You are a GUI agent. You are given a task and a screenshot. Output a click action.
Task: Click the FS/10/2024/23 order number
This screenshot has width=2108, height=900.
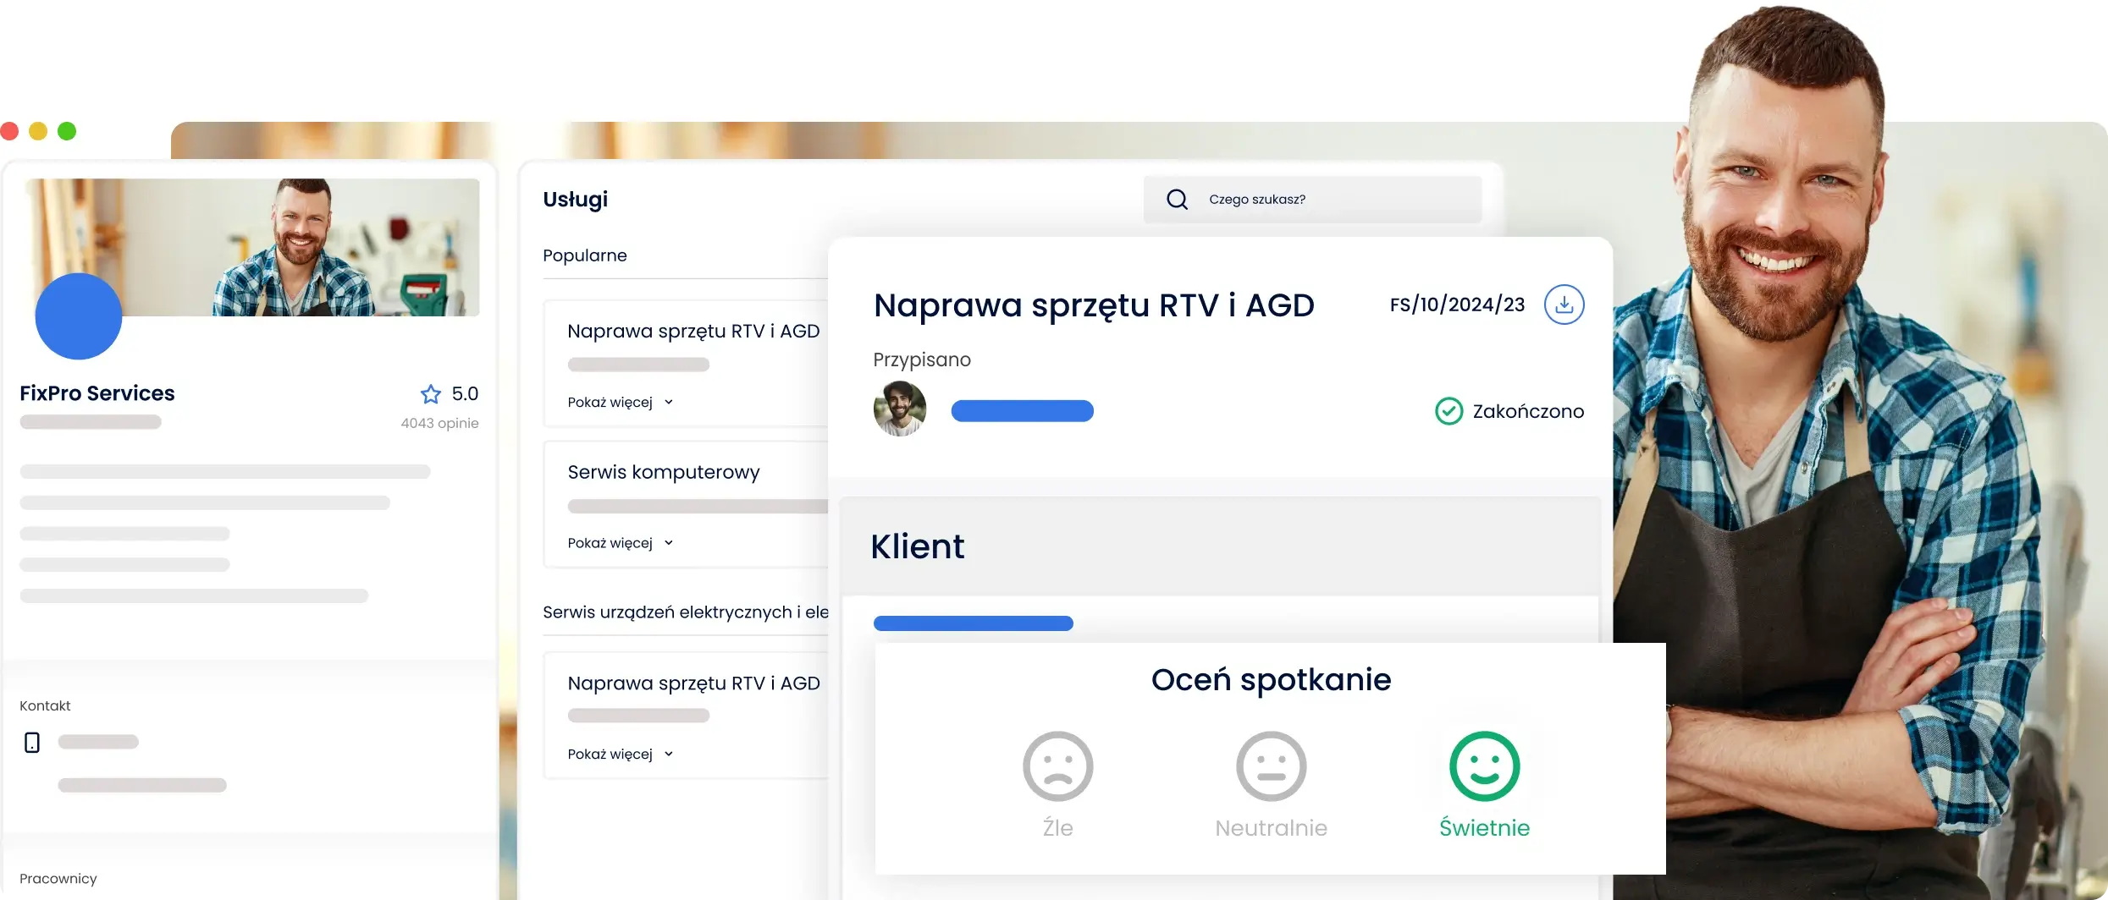point(1457,305)
